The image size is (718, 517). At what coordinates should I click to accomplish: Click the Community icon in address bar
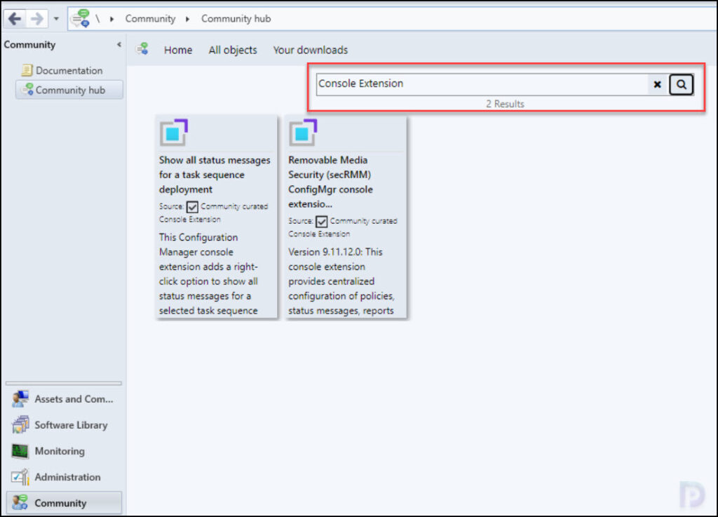pyautogui.click(x=81, y=18)
